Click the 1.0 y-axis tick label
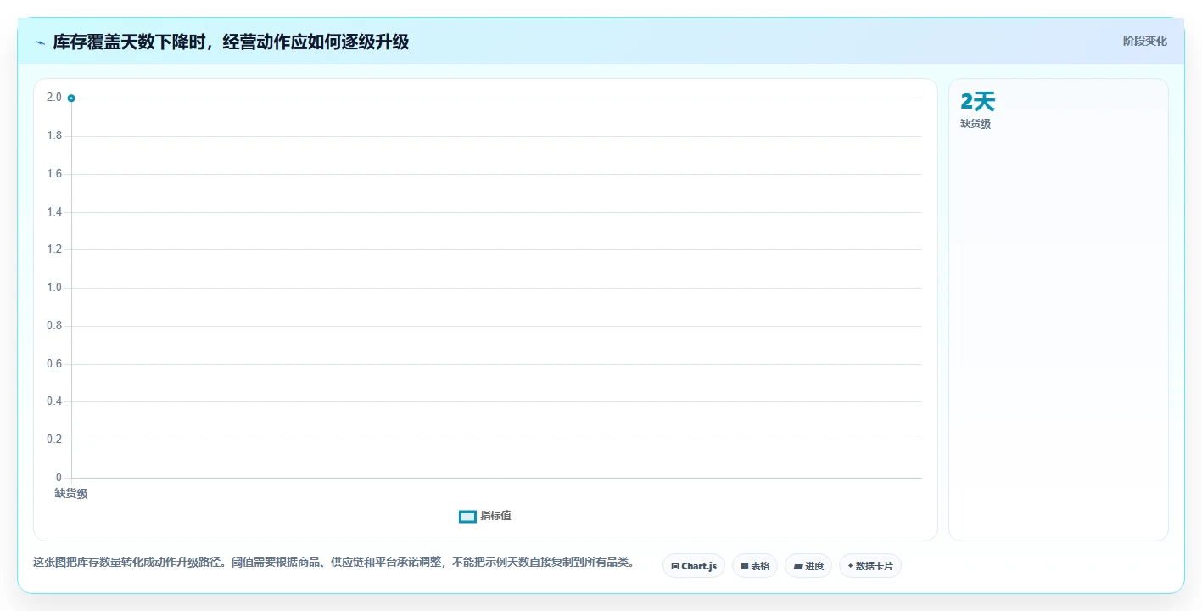 tap(54, 288)
